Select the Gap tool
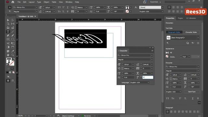This screenshot has width=208, height=117. click(13, 24)
